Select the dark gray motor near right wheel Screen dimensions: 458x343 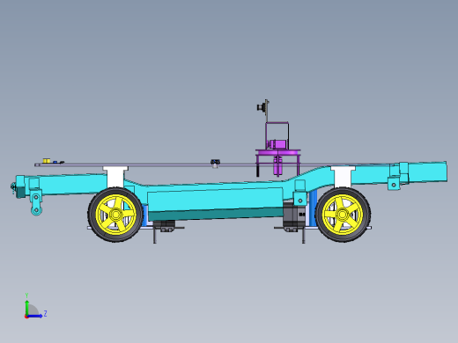click(294, 215)
